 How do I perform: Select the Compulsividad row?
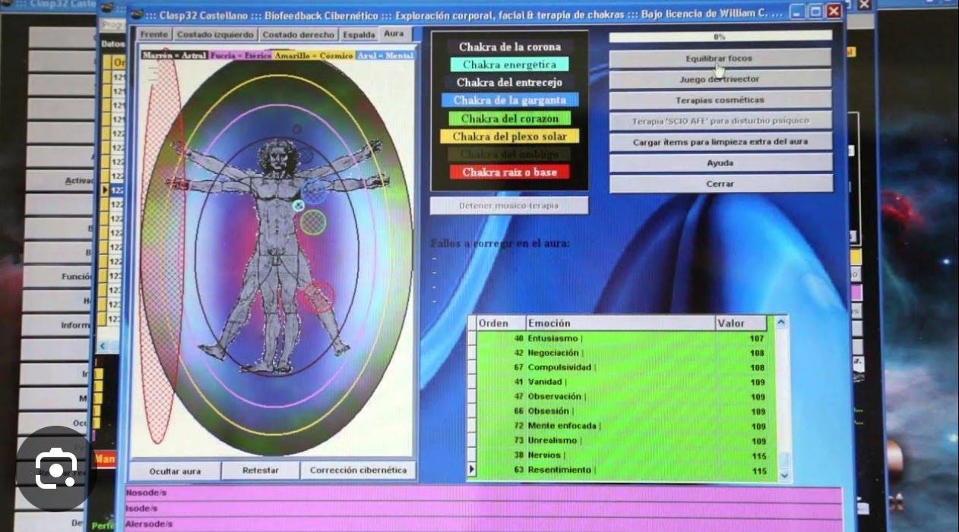tap(622, 367)
